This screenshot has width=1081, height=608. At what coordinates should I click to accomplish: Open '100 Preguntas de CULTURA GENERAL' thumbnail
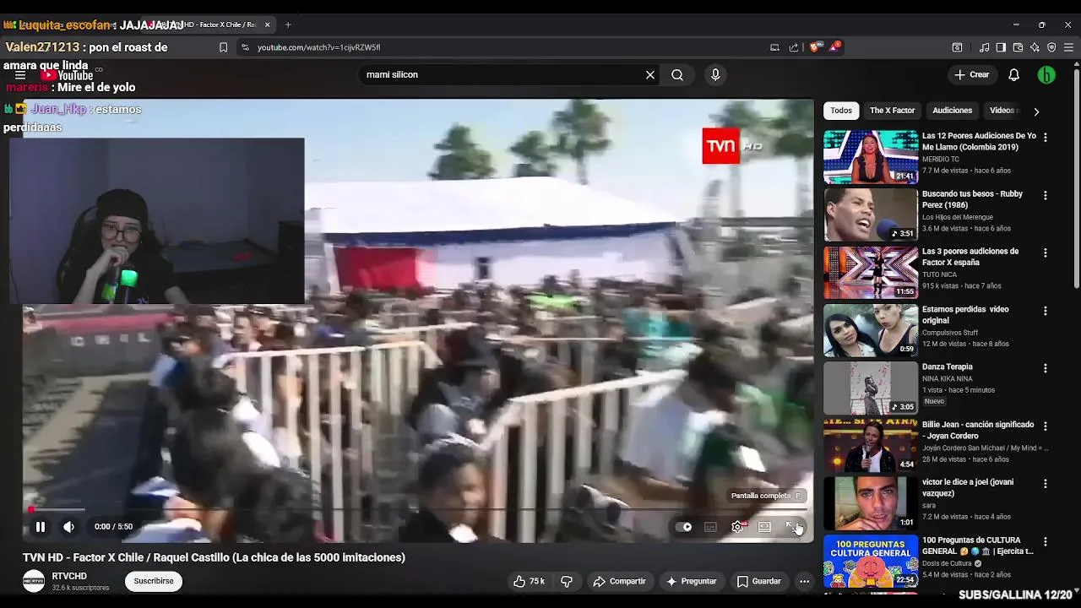[x=871, y=561]
